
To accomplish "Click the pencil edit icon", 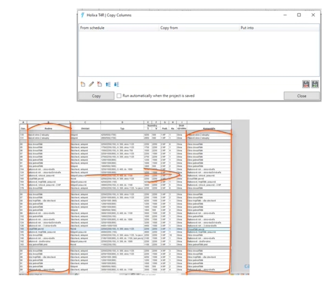I will 91,84.
